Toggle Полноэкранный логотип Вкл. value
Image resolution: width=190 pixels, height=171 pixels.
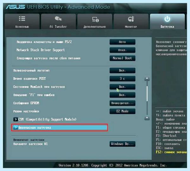coord(122,70)
